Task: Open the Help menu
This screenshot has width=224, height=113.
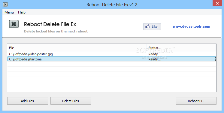Action: point(22,12)
